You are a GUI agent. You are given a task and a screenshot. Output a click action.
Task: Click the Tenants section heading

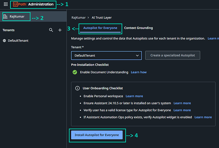tap(9, 30)
